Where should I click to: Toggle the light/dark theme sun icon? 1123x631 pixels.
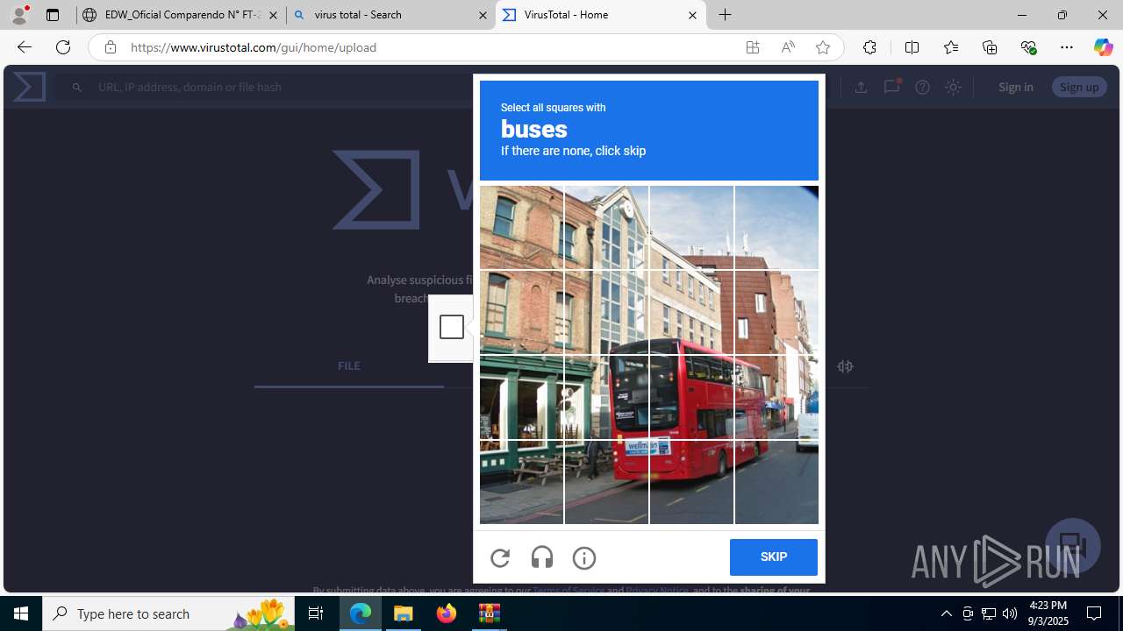[954, 87]
